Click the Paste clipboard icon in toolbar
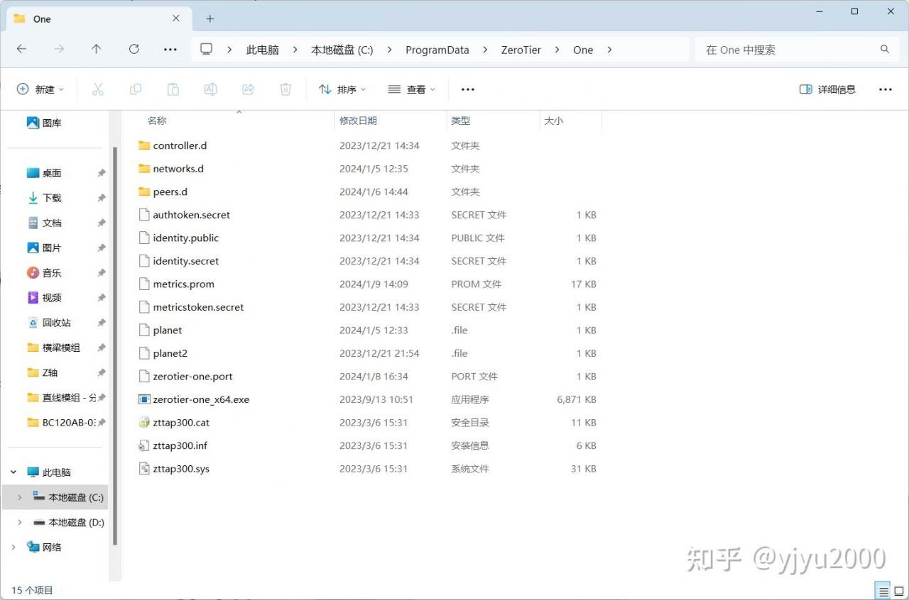Viewport: 909px width, 600px height. pyautogui.click(x=173, y=89)
